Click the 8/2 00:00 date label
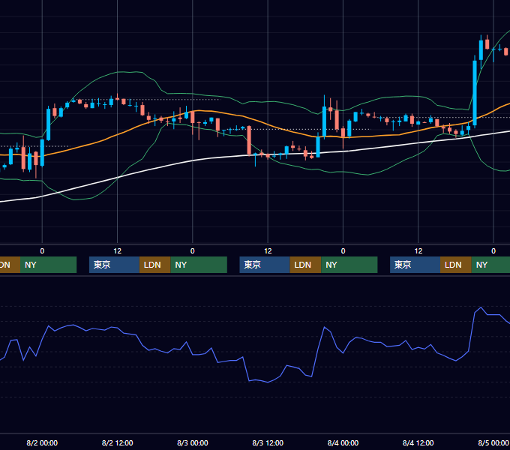This screenshot has width=510, height=450. (x=42, y=442)
